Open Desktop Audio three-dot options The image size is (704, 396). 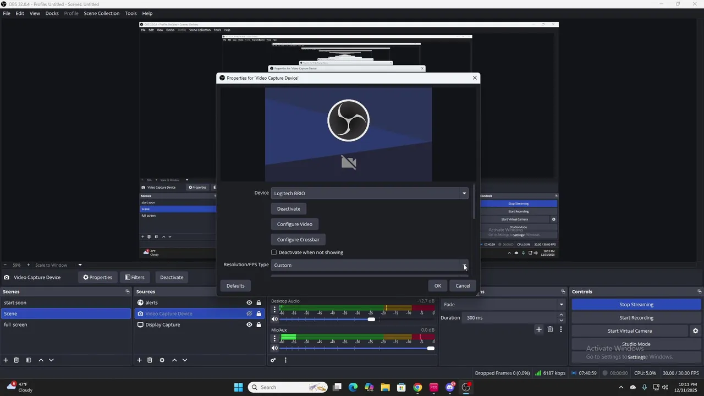[274, 309]
